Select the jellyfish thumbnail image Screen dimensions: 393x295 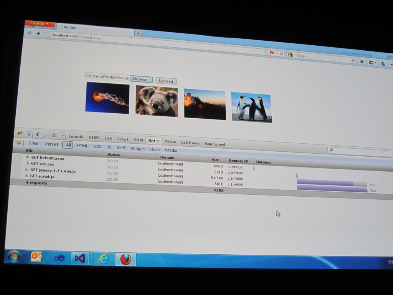pos(107,98)
